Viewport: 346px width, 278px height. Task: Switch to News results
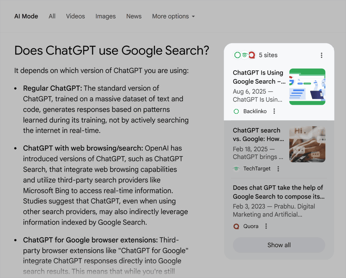(134, 16)
